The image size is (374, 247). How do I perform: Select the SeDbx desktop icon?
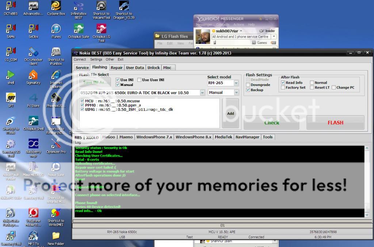coord(33,31)
